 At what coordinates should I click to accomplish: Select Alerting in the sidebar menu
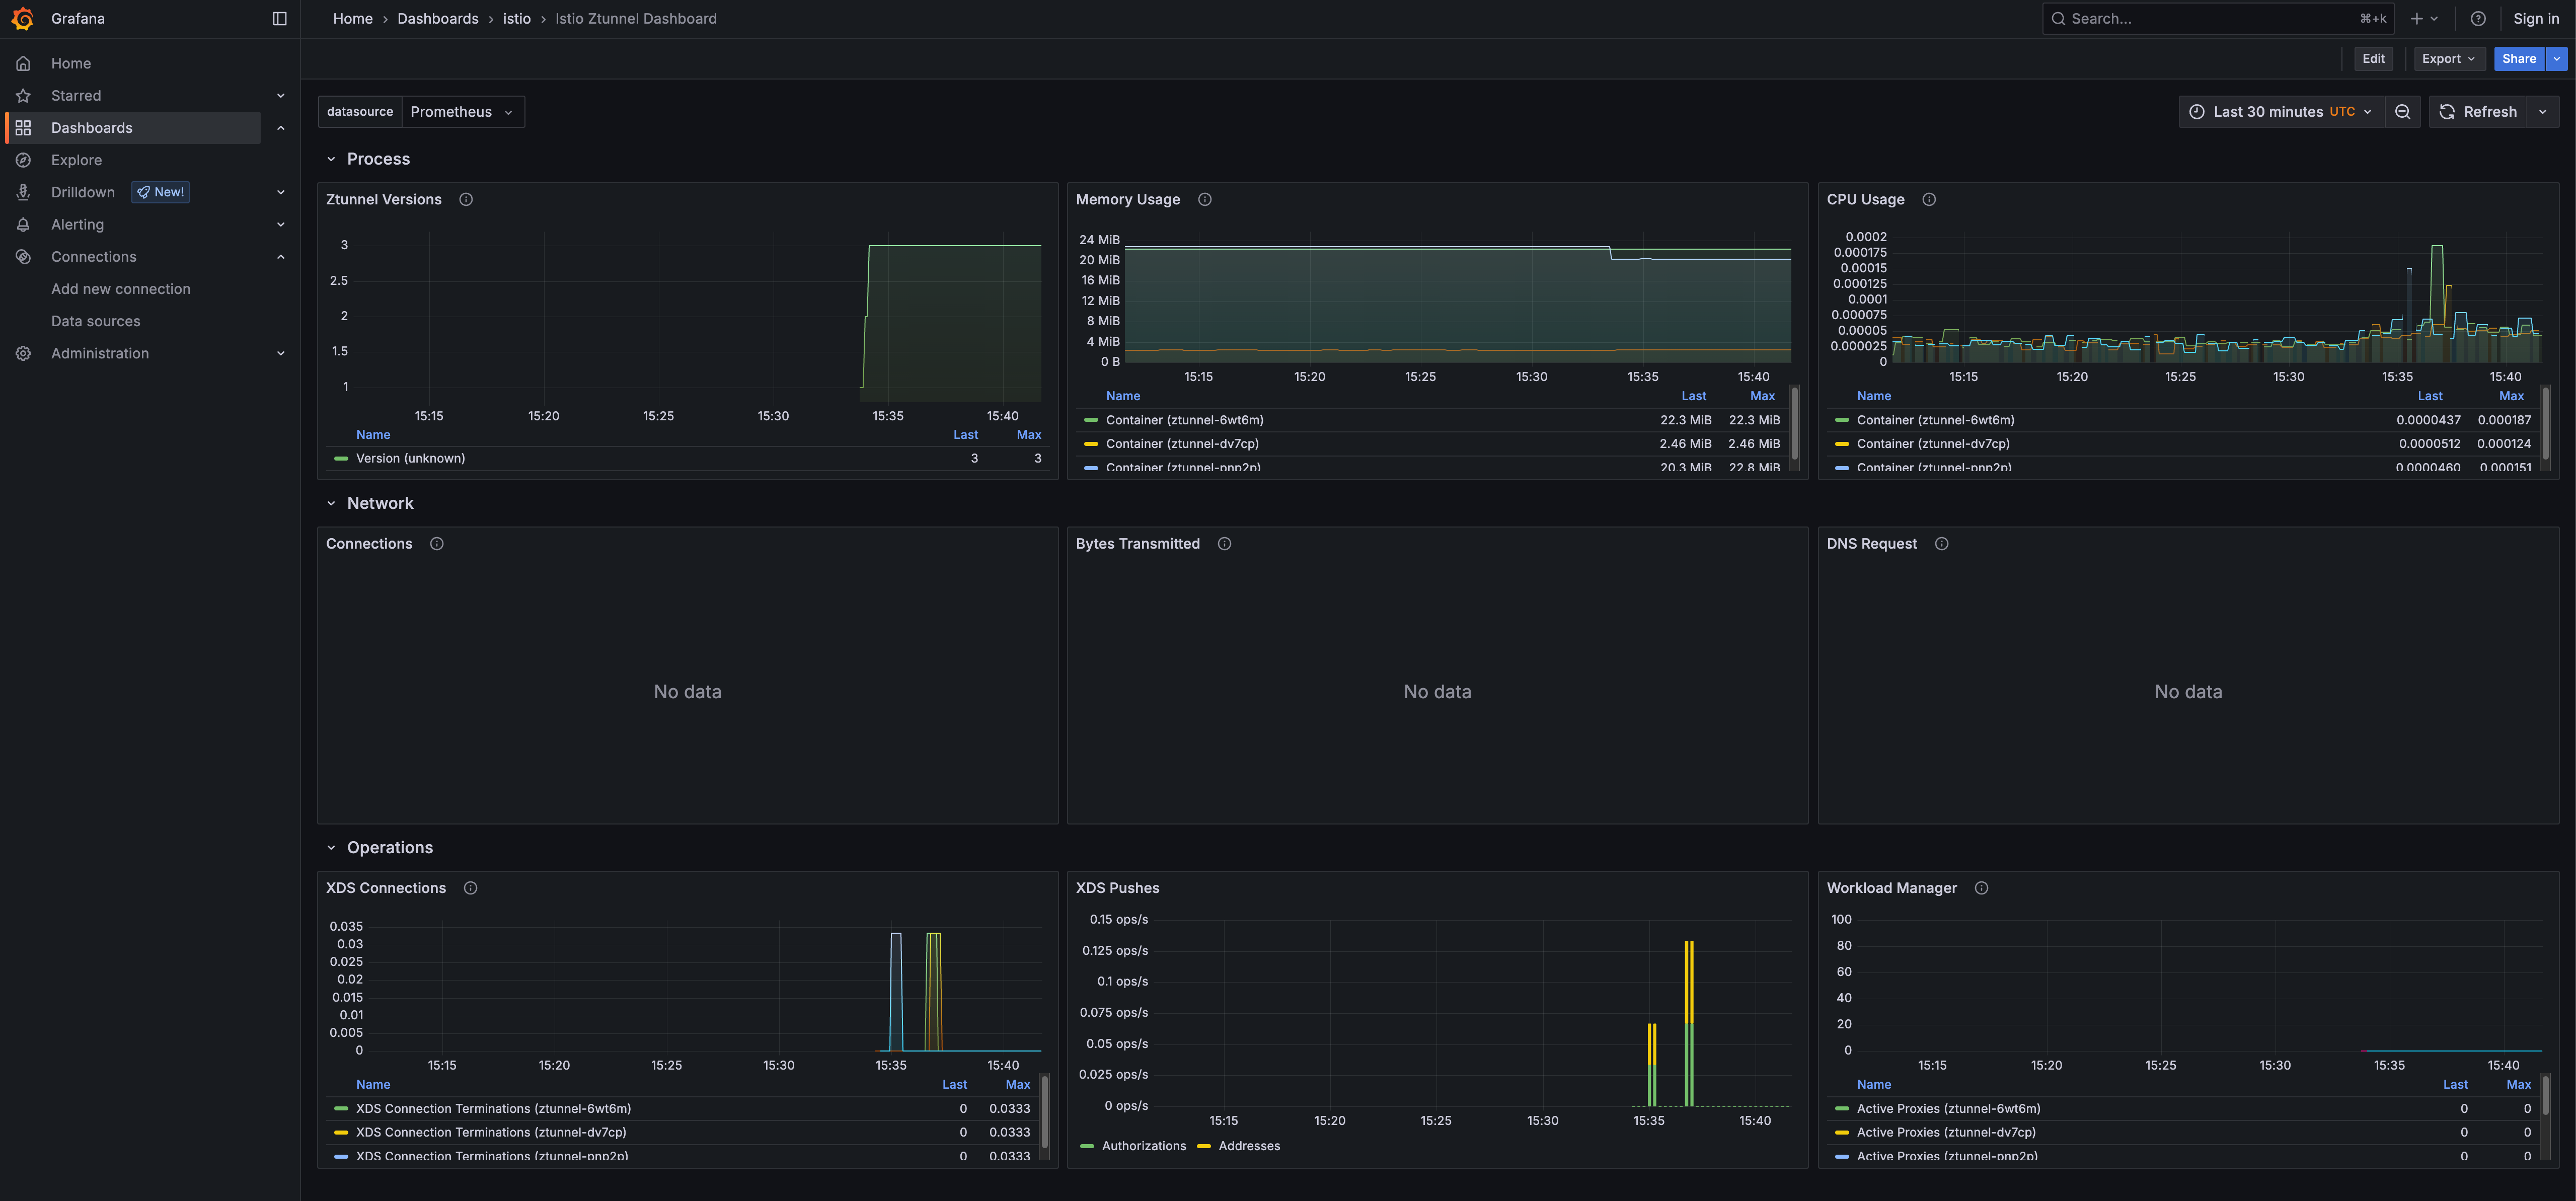coord(77,224)
